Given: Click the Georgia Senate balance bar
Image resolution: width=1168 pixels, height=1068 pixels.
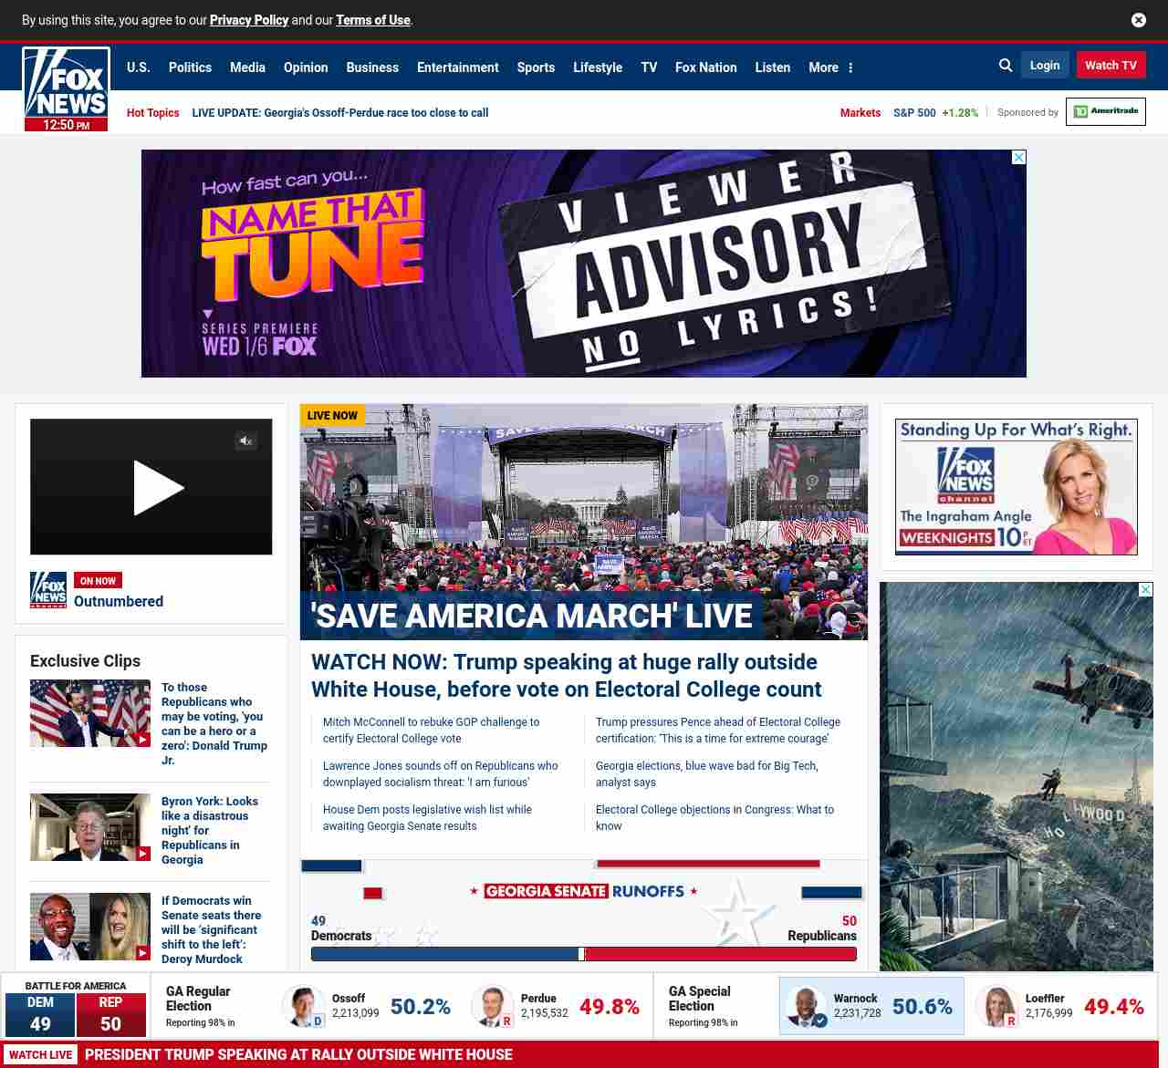Looking at the screenshot, I should [583, 954].
